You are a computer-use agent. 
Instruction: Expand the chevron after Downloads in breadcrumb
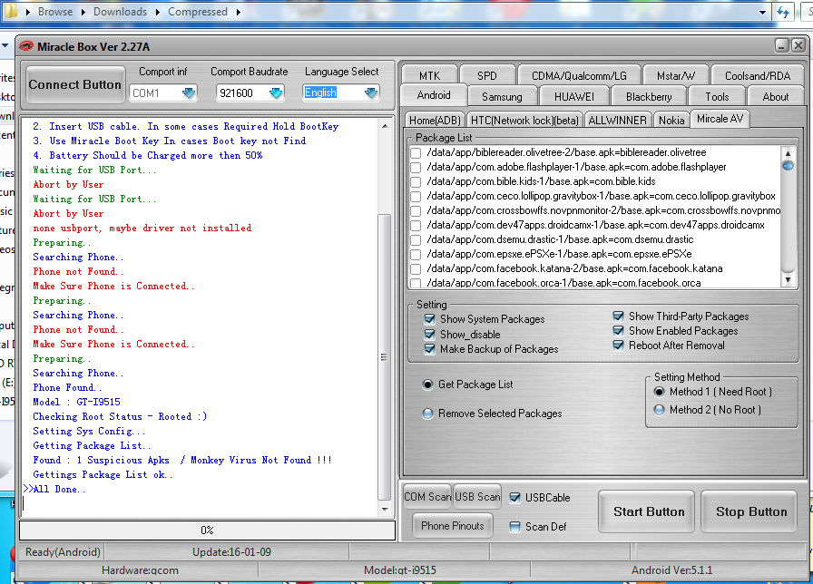[x=157, y=12]
